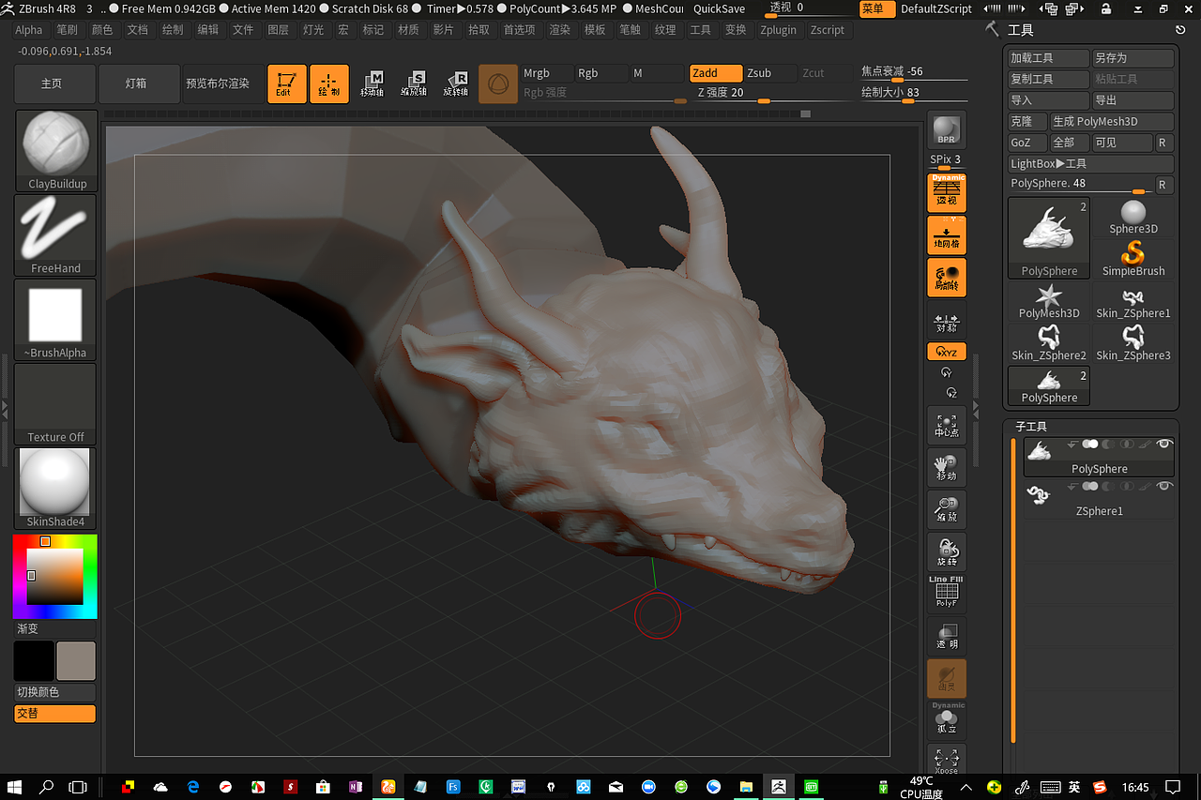Click the BPR render icon
Image resolution: width=1201 pixels, height=800 pixels.
pos(946,130)
